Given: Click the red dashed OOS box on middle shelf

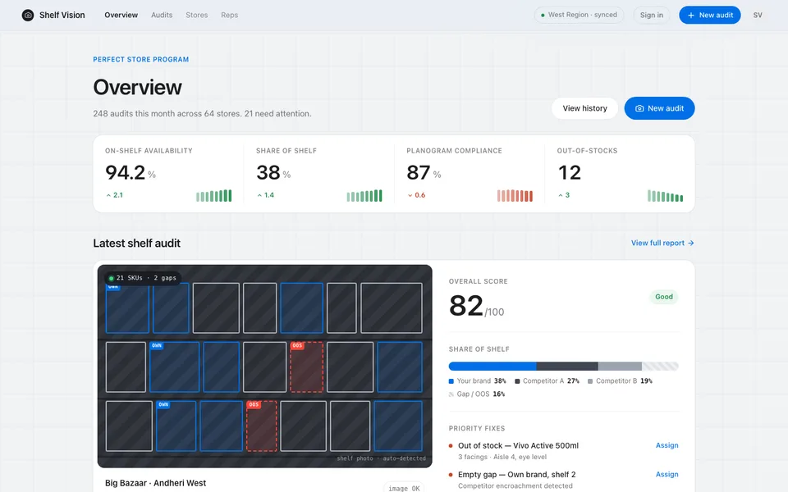Looking at the screenshot, I should coord(306,367).
